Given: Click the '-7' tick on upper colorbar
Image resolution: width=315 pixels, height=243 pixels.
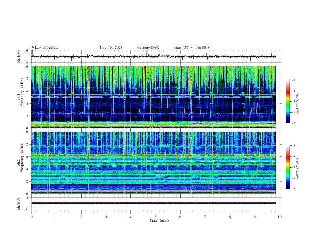Looking at the screenshot, I should pyautogui.click(x=293, y=123).
